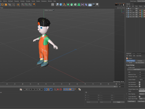Open the Bend deformer icon

pyautogui.click(x=86, y=5)
